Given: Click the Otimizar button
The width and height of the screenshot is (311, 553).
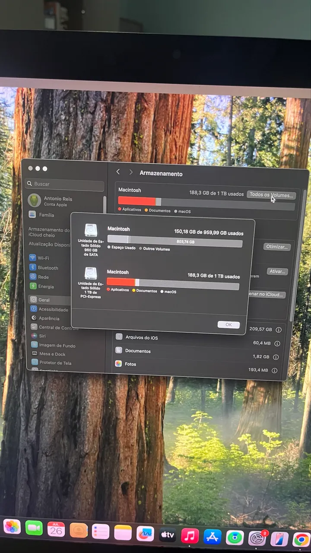Looking at the screenshot, I should [277, 247].
